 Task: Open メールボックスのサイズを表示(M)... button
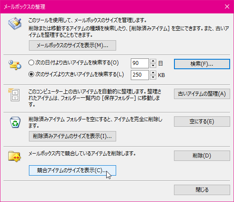[73, 45]
